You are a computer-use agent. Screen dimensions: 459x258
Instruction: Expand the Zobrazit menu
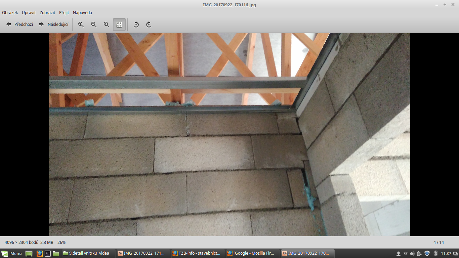pos(47,13)
